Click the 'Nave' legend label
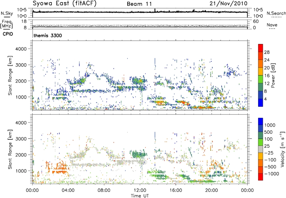Image resolution: width=286 pixels, height=198 pixels. point(272,25)
